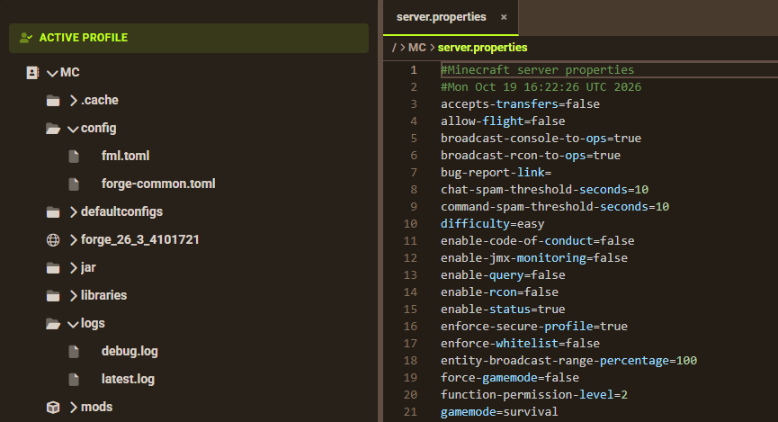
Task: Click the 'enforce-secure-profile=true' line
Action: point(534,327)
